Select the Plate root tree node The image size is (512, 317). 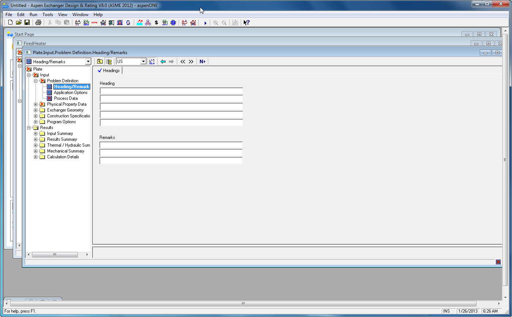pos(38,69)
